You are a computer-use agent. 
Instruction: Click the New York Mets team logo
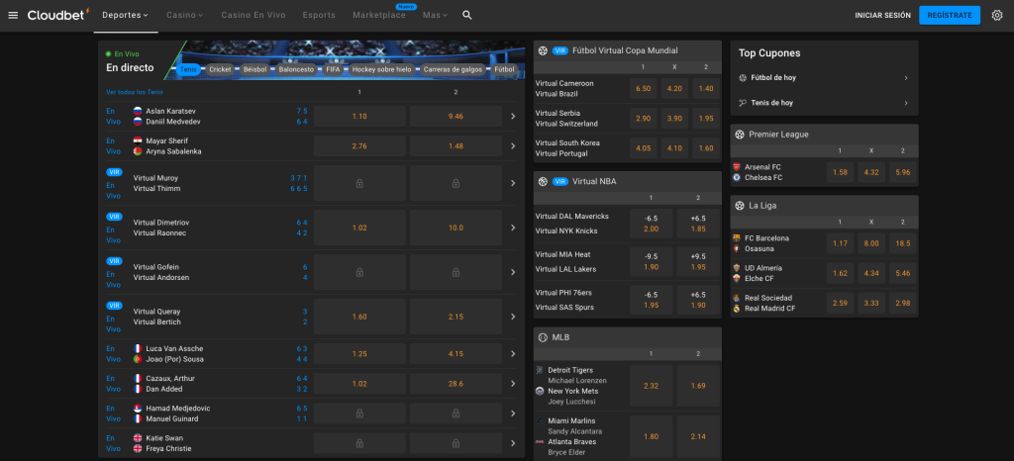[540, 392]
